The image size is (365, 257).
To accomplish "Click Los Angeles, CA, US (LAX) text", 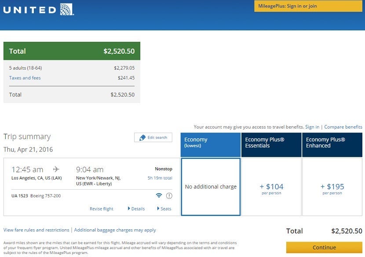I will pos(36,178).
